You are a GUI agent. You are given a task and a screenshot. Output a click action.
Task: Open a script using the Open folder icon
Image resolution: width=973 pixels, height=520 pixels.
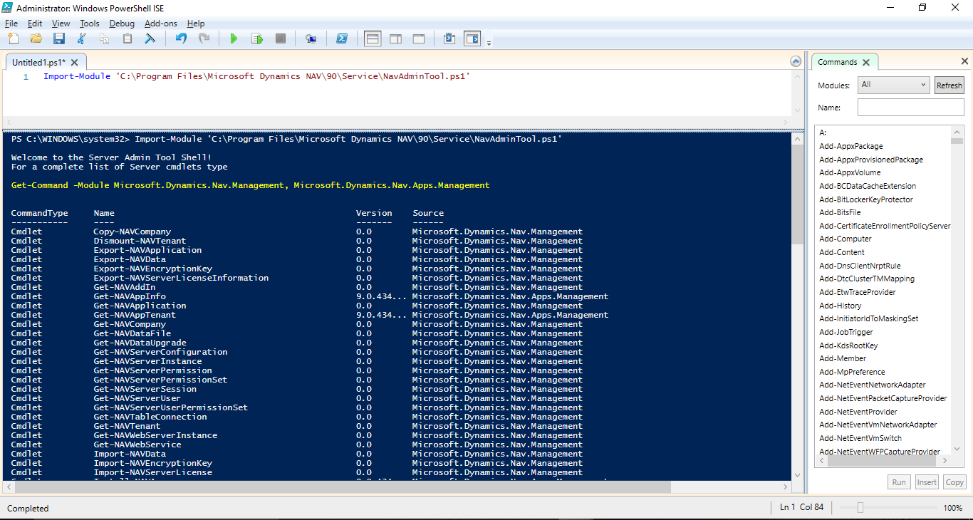36,38
